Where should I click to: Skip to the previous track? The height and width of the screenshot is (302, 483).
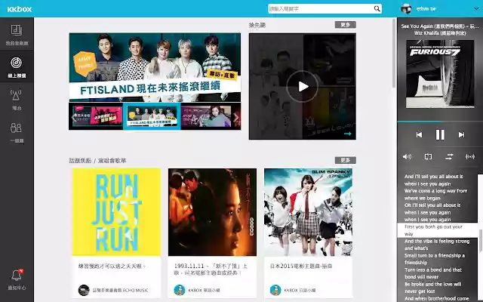tap(419, 134)
